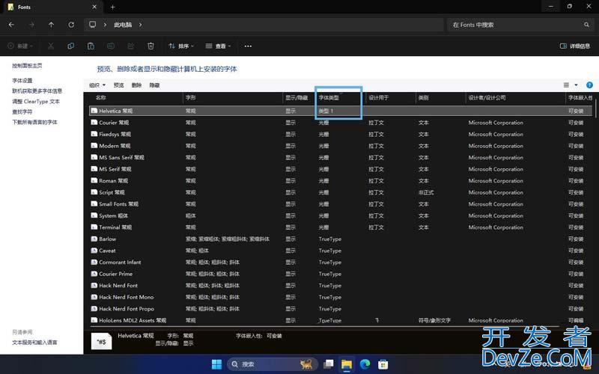Select the Courier 常规 font row
This screenshot has width=599, height=374.
[x=341, y=123]
